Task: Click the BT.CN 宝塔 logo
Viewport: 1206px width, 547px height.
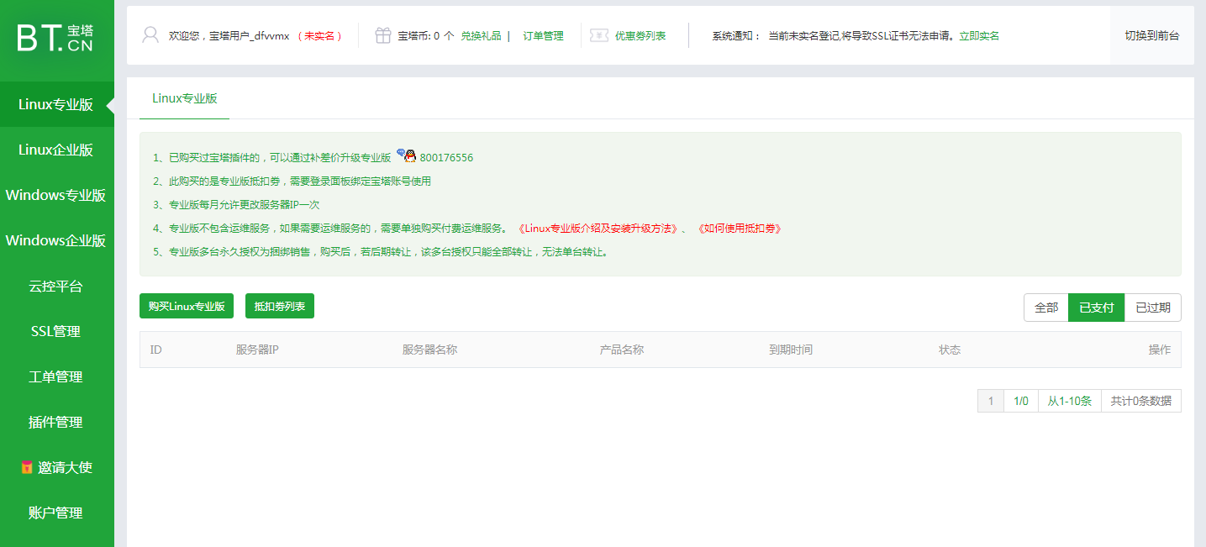Action: coord(55,38)
